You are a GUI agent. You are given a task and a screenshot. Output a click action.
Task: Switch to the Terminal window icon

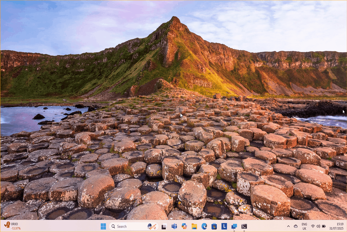[x=244, y=226]
